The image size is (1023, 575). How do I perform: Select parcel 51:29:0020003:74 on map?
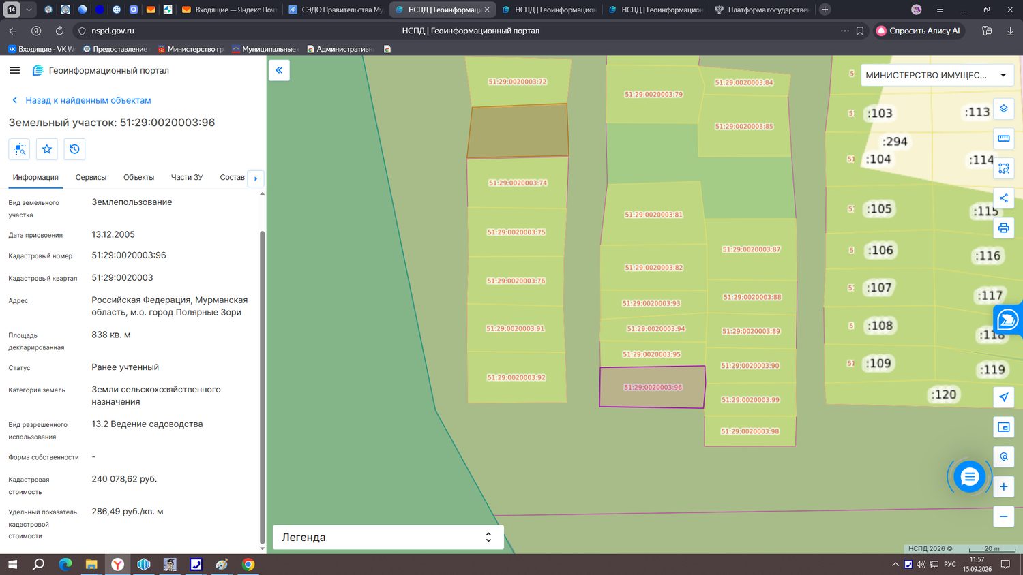coord(518,183)
